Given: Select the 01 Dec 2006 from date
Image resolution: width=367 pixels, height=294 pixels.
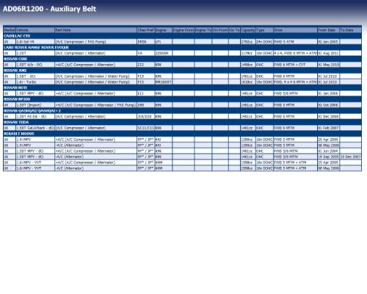Looking at the screenshot, I should pyautogui.click(x=328, y=116).
